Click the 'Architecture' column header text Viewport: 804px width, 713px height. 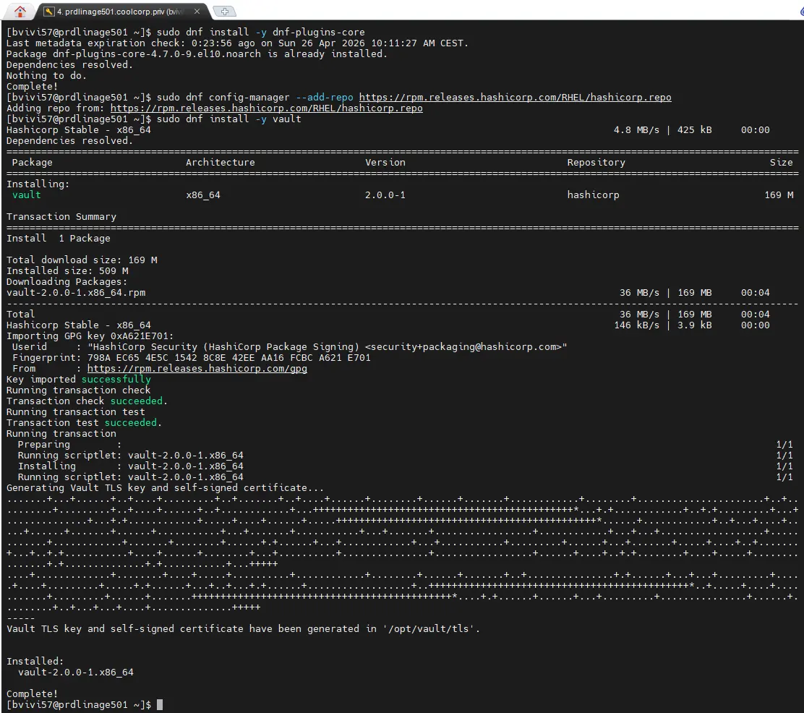(x=221, y=163)
